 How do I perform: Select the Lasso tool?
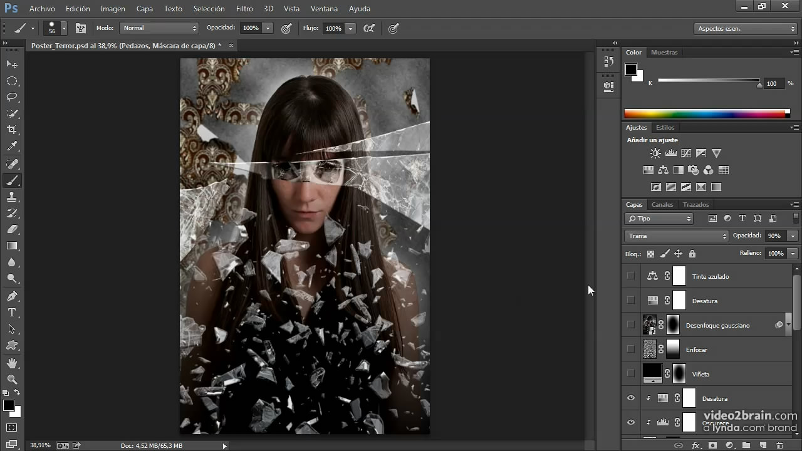pos(12,97)
